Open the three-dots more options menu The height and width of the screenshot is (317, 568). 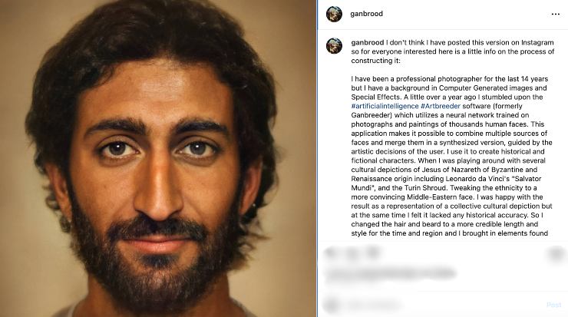pos(555,14)
